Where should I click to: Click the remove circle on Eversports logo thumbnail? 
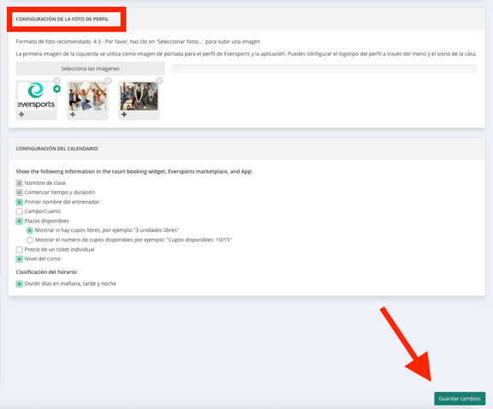[56, 80]
